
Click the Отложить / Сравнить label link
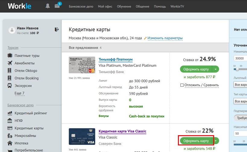(201, 85)
